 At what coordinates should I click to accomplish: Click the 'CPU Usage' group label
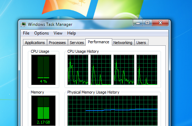pos(40,51)
